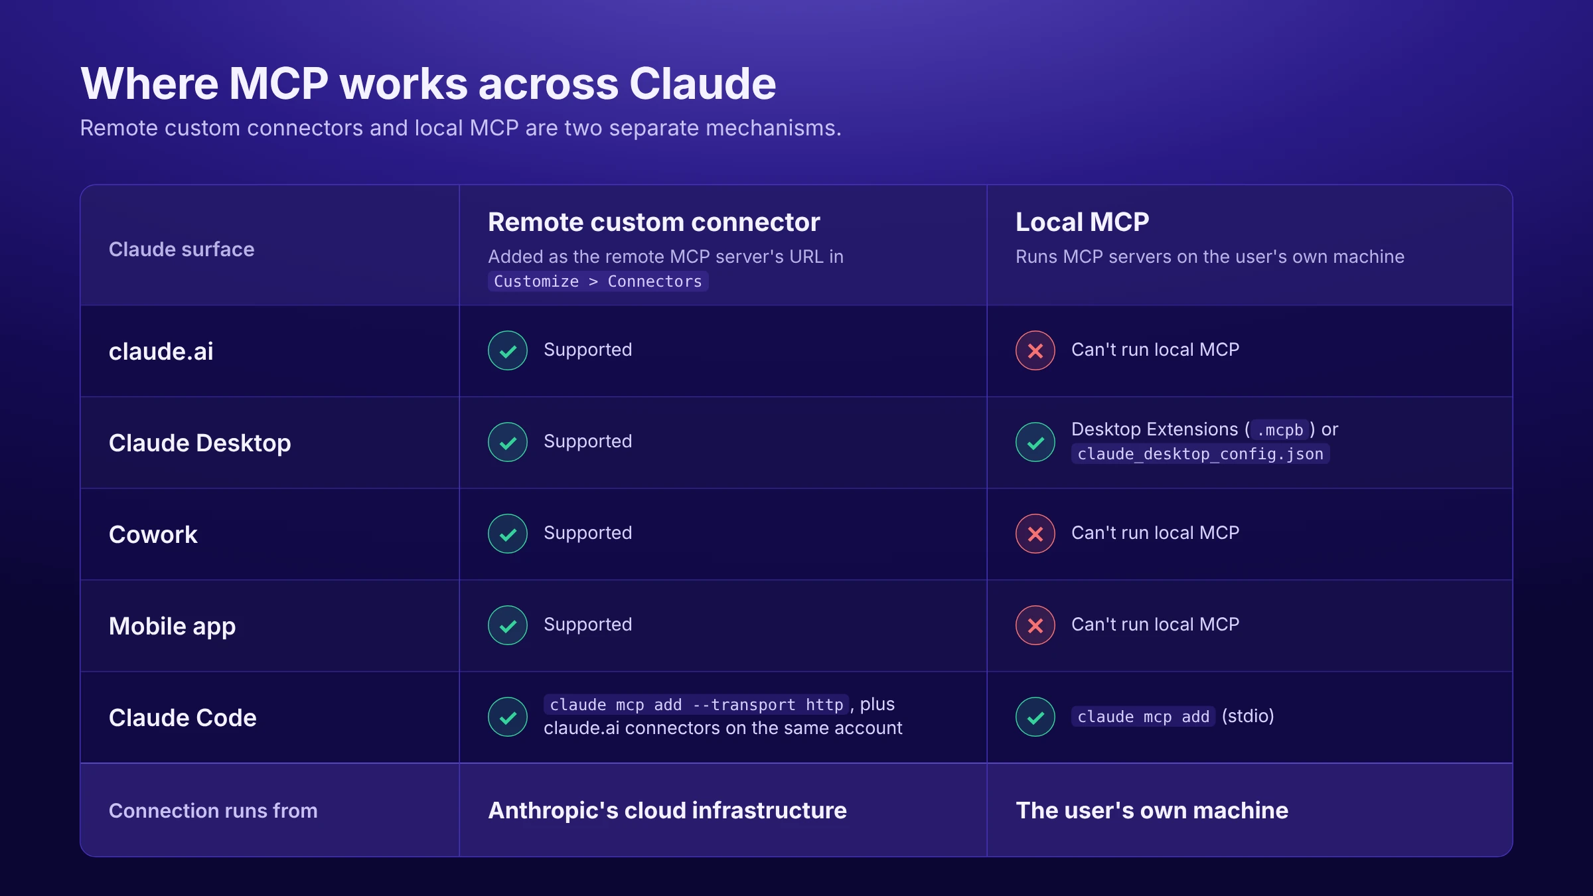Click Claude Code's green check under Local MCP
Screen dimensions: 1593x896
pos(1035,717)
